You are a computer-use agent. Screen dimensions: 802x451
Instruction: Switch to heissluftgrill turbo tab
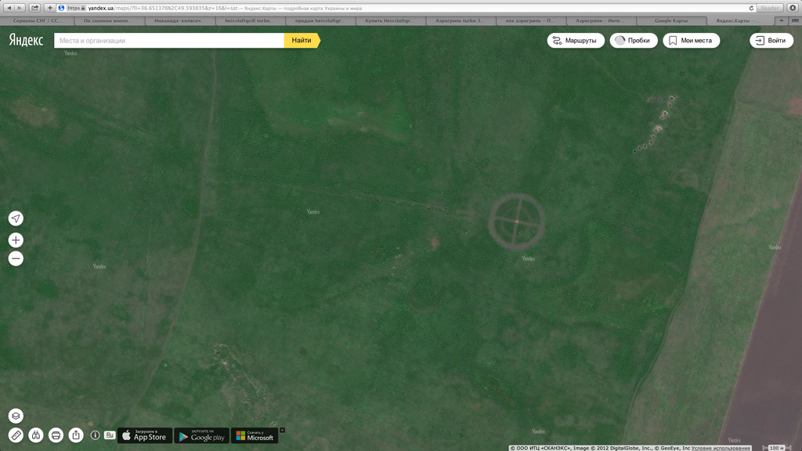point(250,20)
